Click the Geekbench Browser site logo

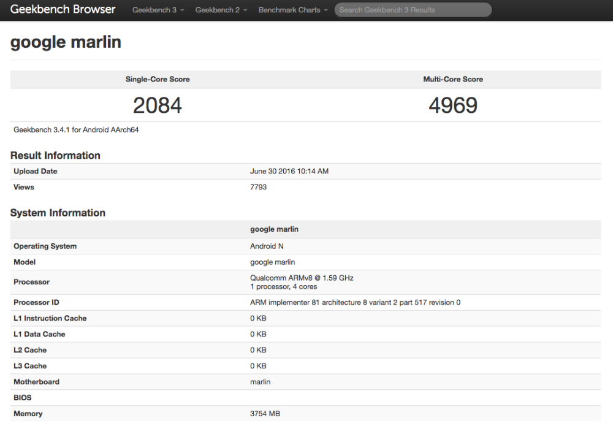(63, 10)
